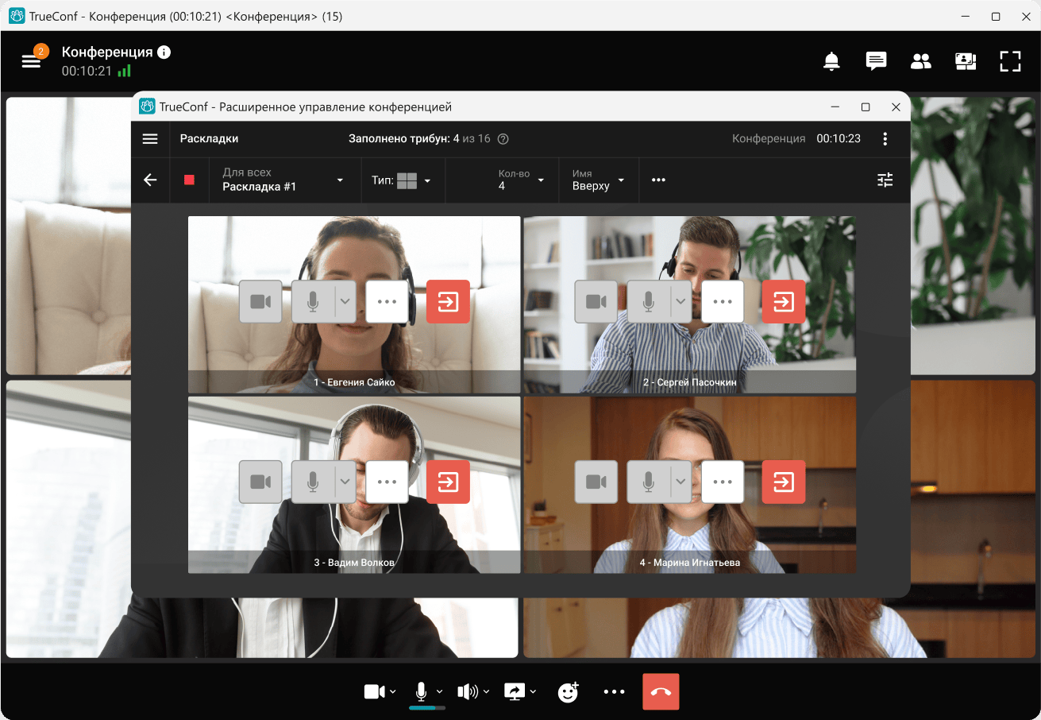Click the red stop layout button
Image resolution: width=1041 pixels, height=720 pixels.
(x=189, y=180)
